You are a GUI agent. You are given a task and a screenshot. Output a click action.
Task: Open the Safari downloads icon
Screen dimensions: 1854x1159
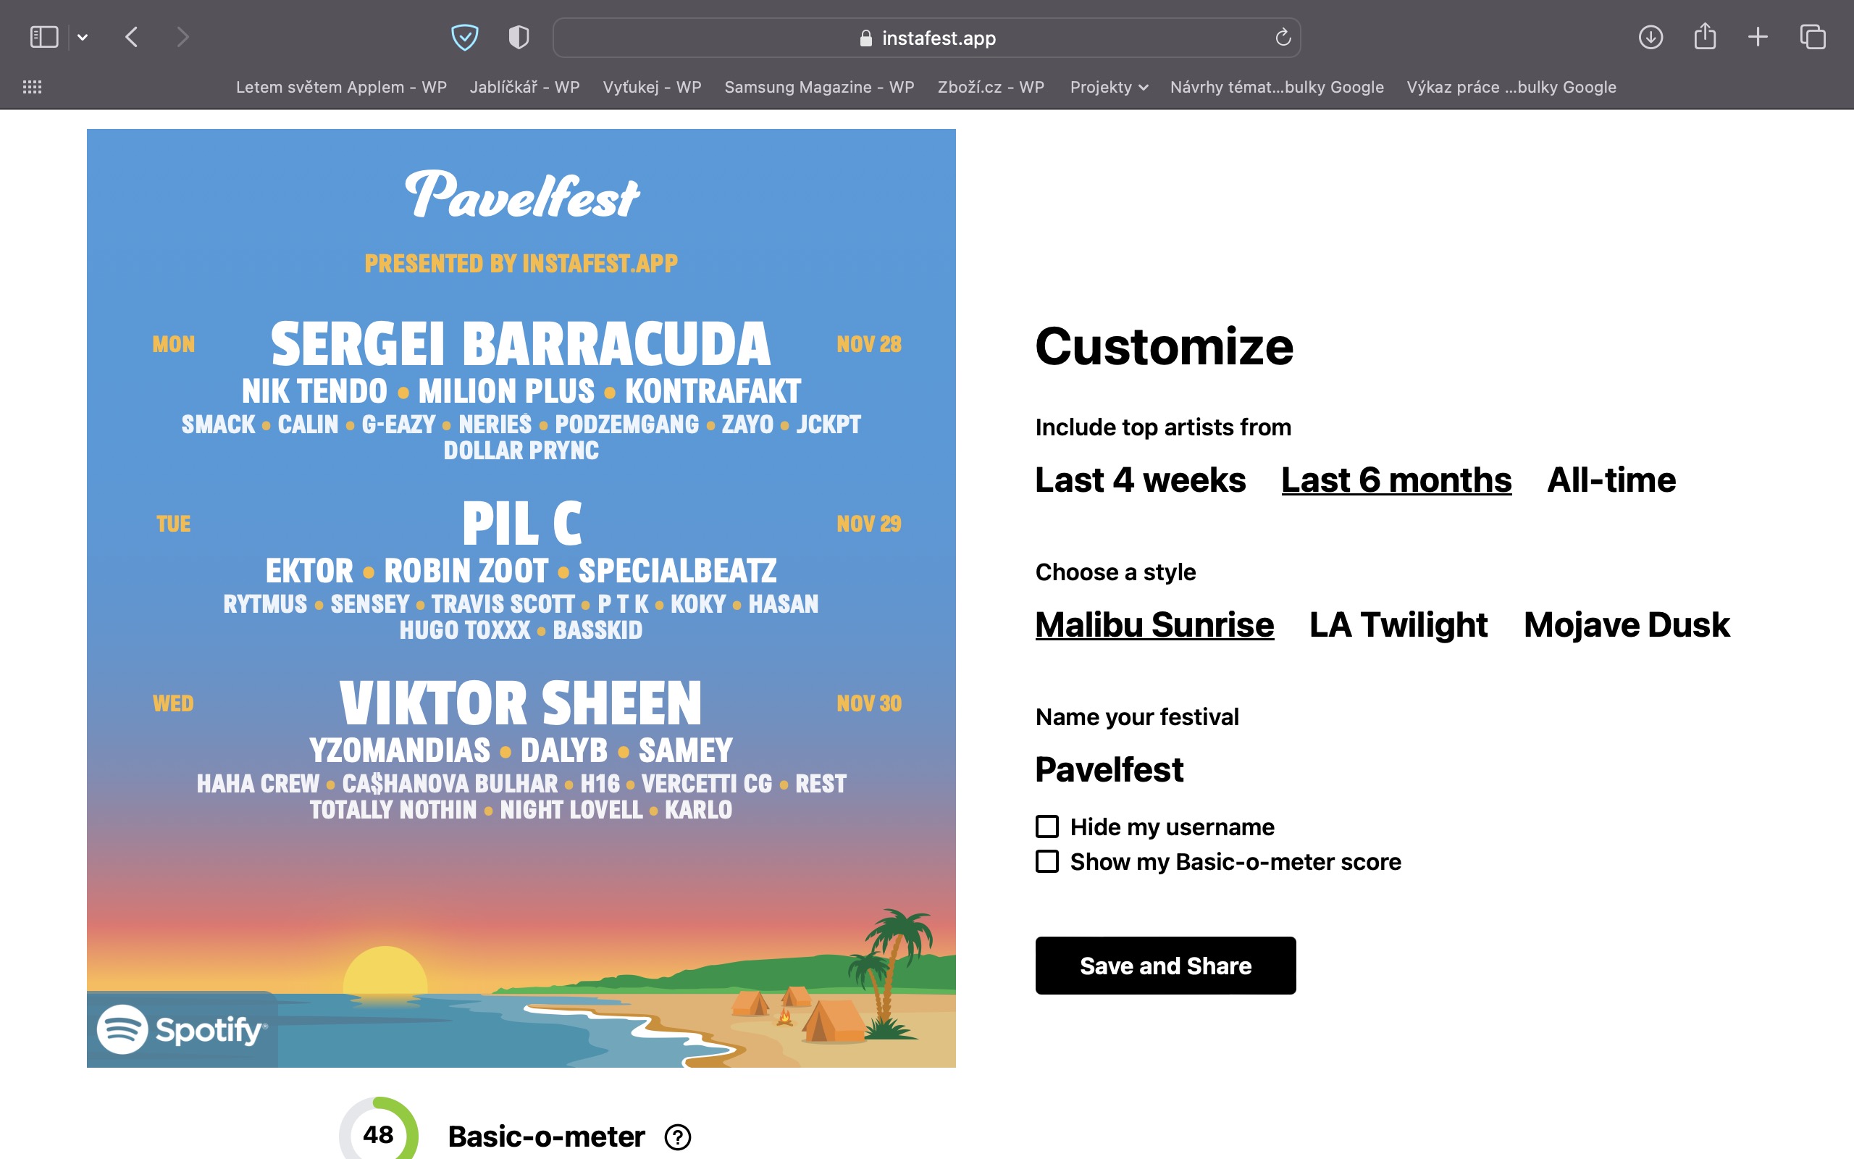click(1650, 37)
